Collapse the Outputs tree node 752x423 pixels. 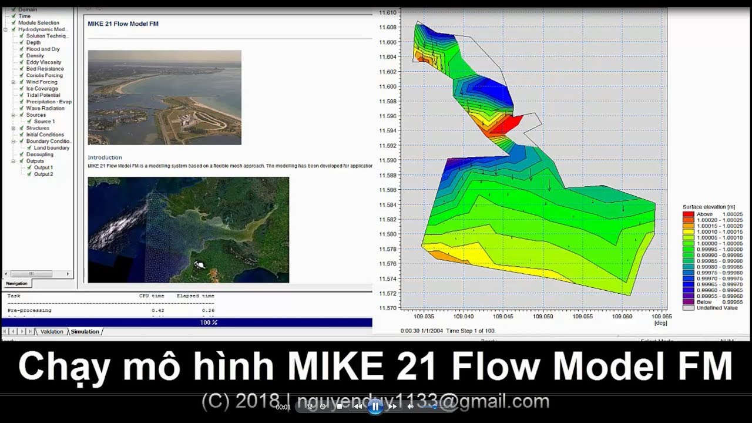click(13, 161)
